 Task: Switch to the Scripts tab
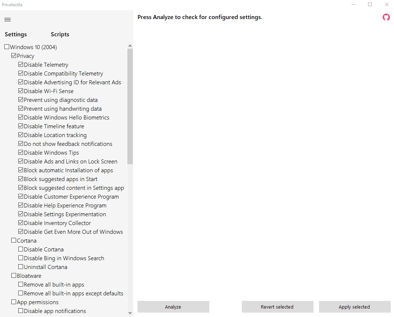(x=60, y=34)
